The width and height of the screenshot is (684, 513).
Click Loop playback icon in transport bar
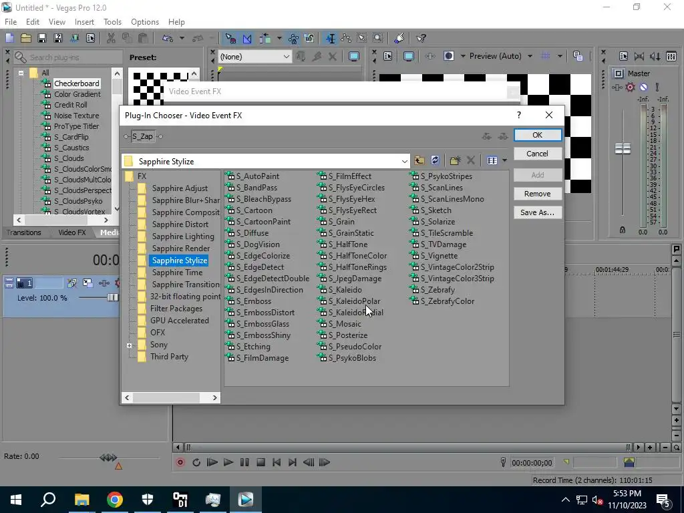pyautogui.click(x=196, y=462)
